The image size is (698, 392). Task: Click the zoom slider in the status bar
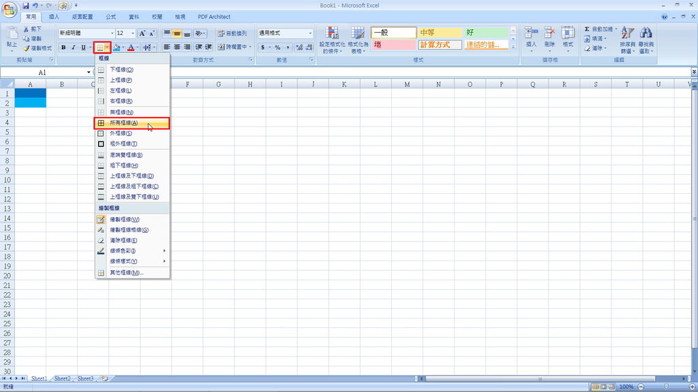point(667,387)
